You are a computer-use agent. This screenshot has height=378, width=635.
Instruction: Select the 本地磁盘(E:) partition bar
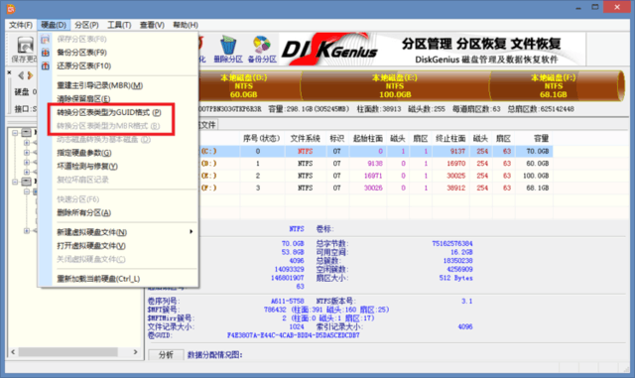395,86
